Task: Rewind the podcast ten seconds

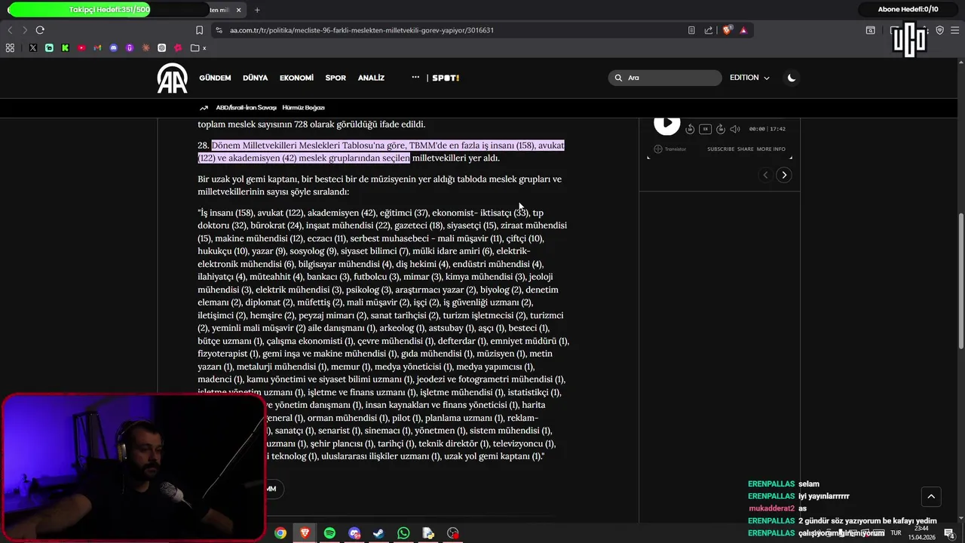Action: tap(690, 129)
